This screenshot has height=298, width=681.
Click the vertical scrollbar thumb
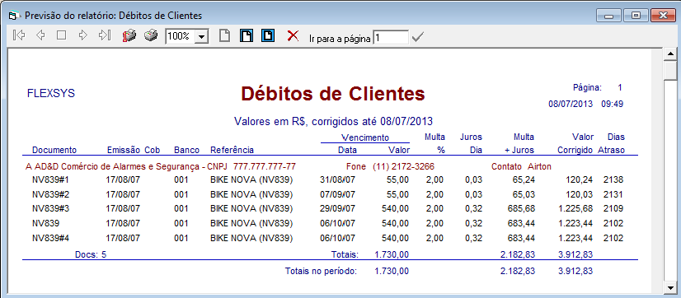670,70
